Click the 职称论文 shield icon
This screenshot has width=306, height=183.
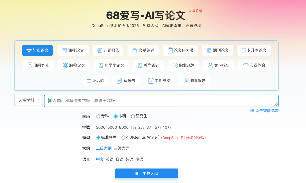tap(65, 65)
